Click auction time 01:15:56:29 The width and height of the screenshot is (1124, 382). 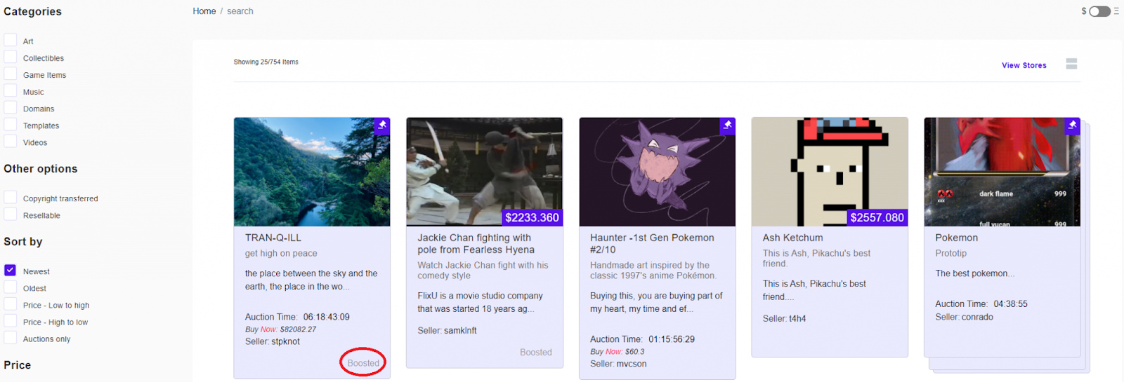click(672, 339)
